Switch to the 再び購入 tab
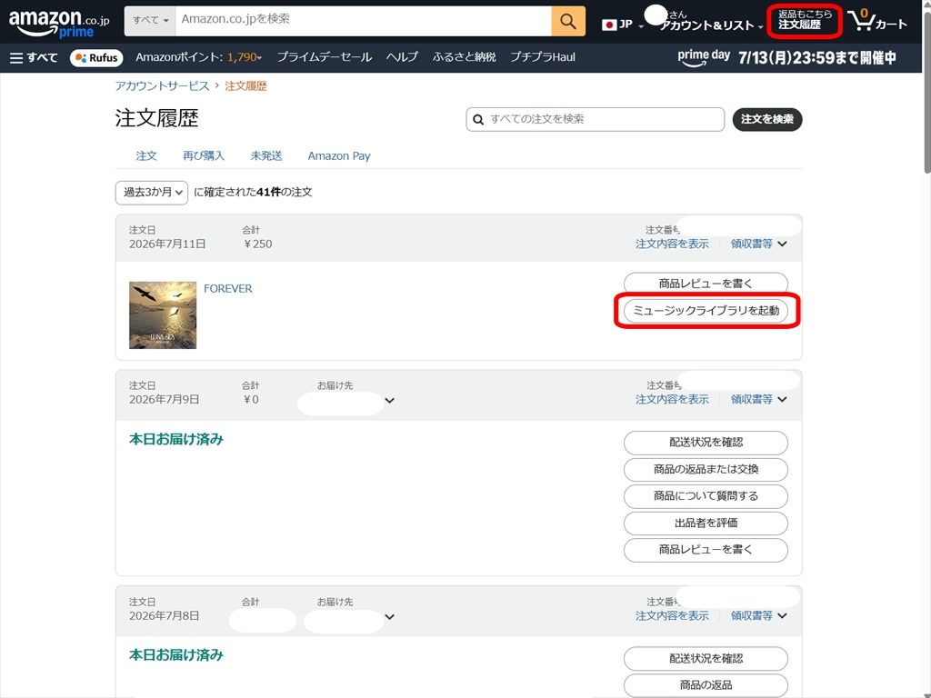931x698 pixels. pos(204,156)
